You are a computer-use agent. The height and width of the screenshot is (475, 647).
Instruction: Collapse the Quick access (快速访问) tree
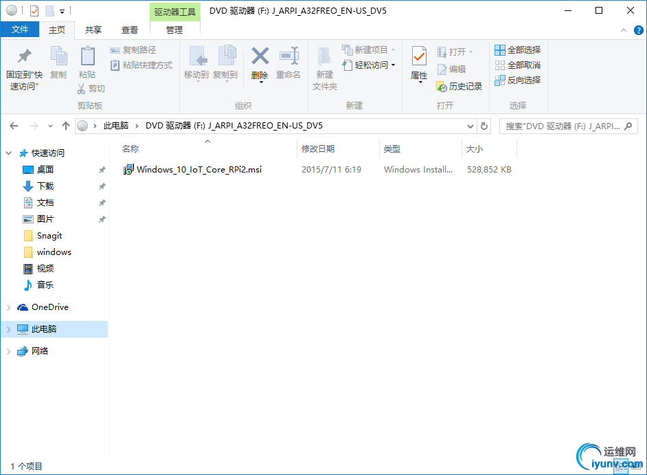(x=8, y=153)
